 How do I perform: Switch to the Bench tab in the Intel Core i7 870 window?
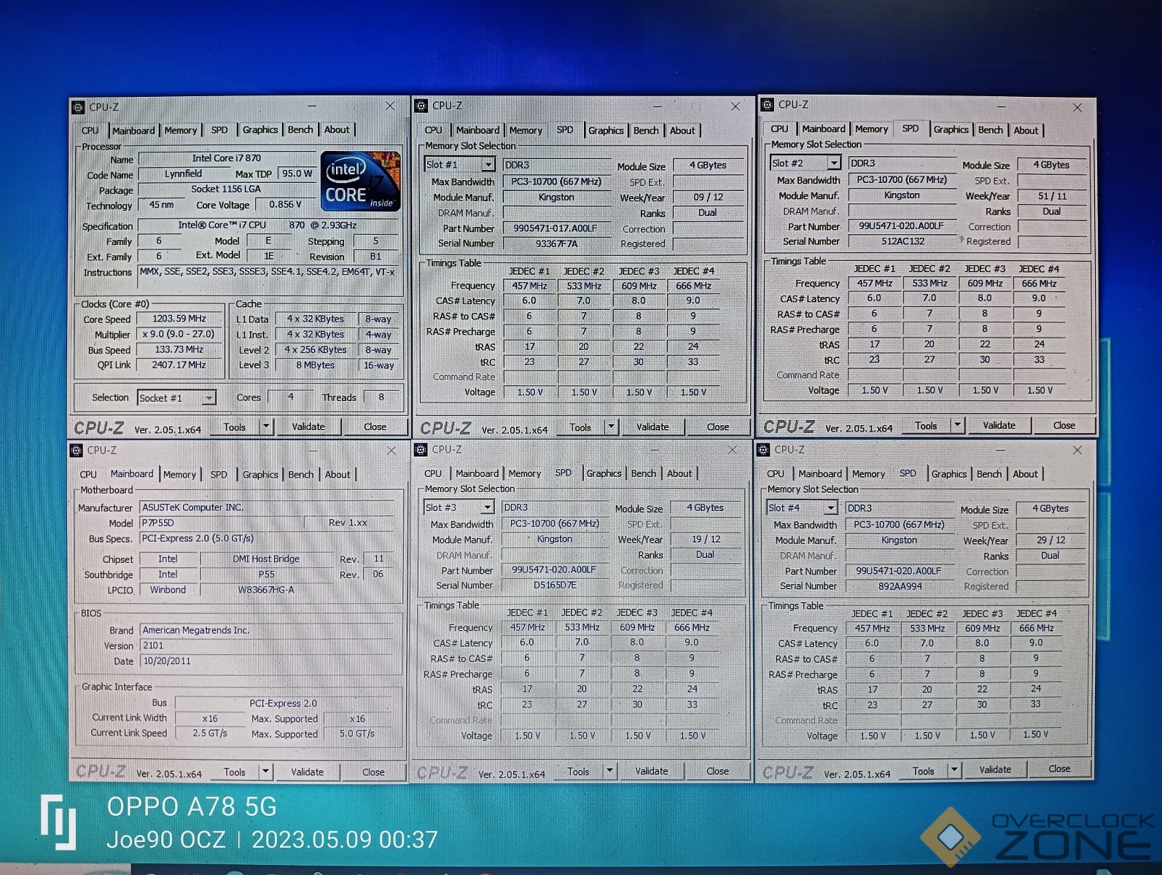300,130
